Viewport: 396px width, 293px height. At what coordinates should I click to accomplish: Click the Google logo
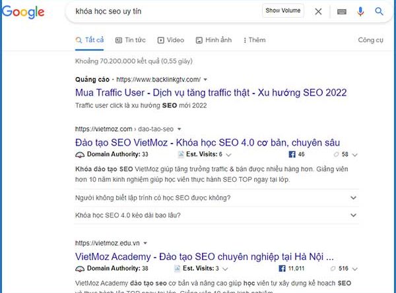23,12
